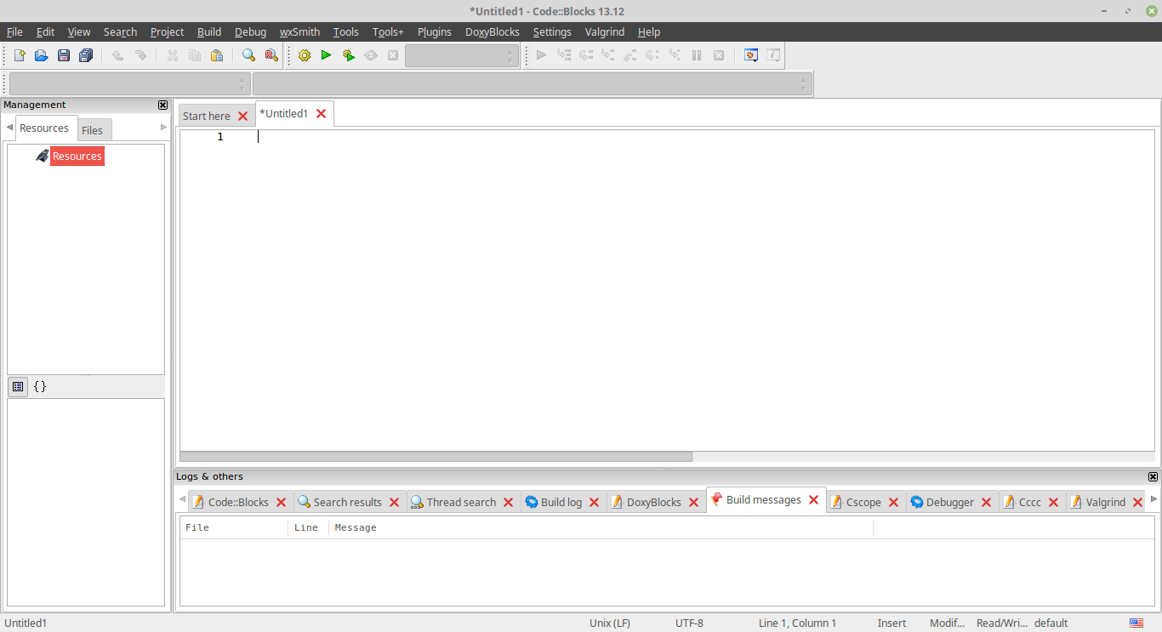Open the Settings menu
The image size is (1162, 632).
click(552, 31)
